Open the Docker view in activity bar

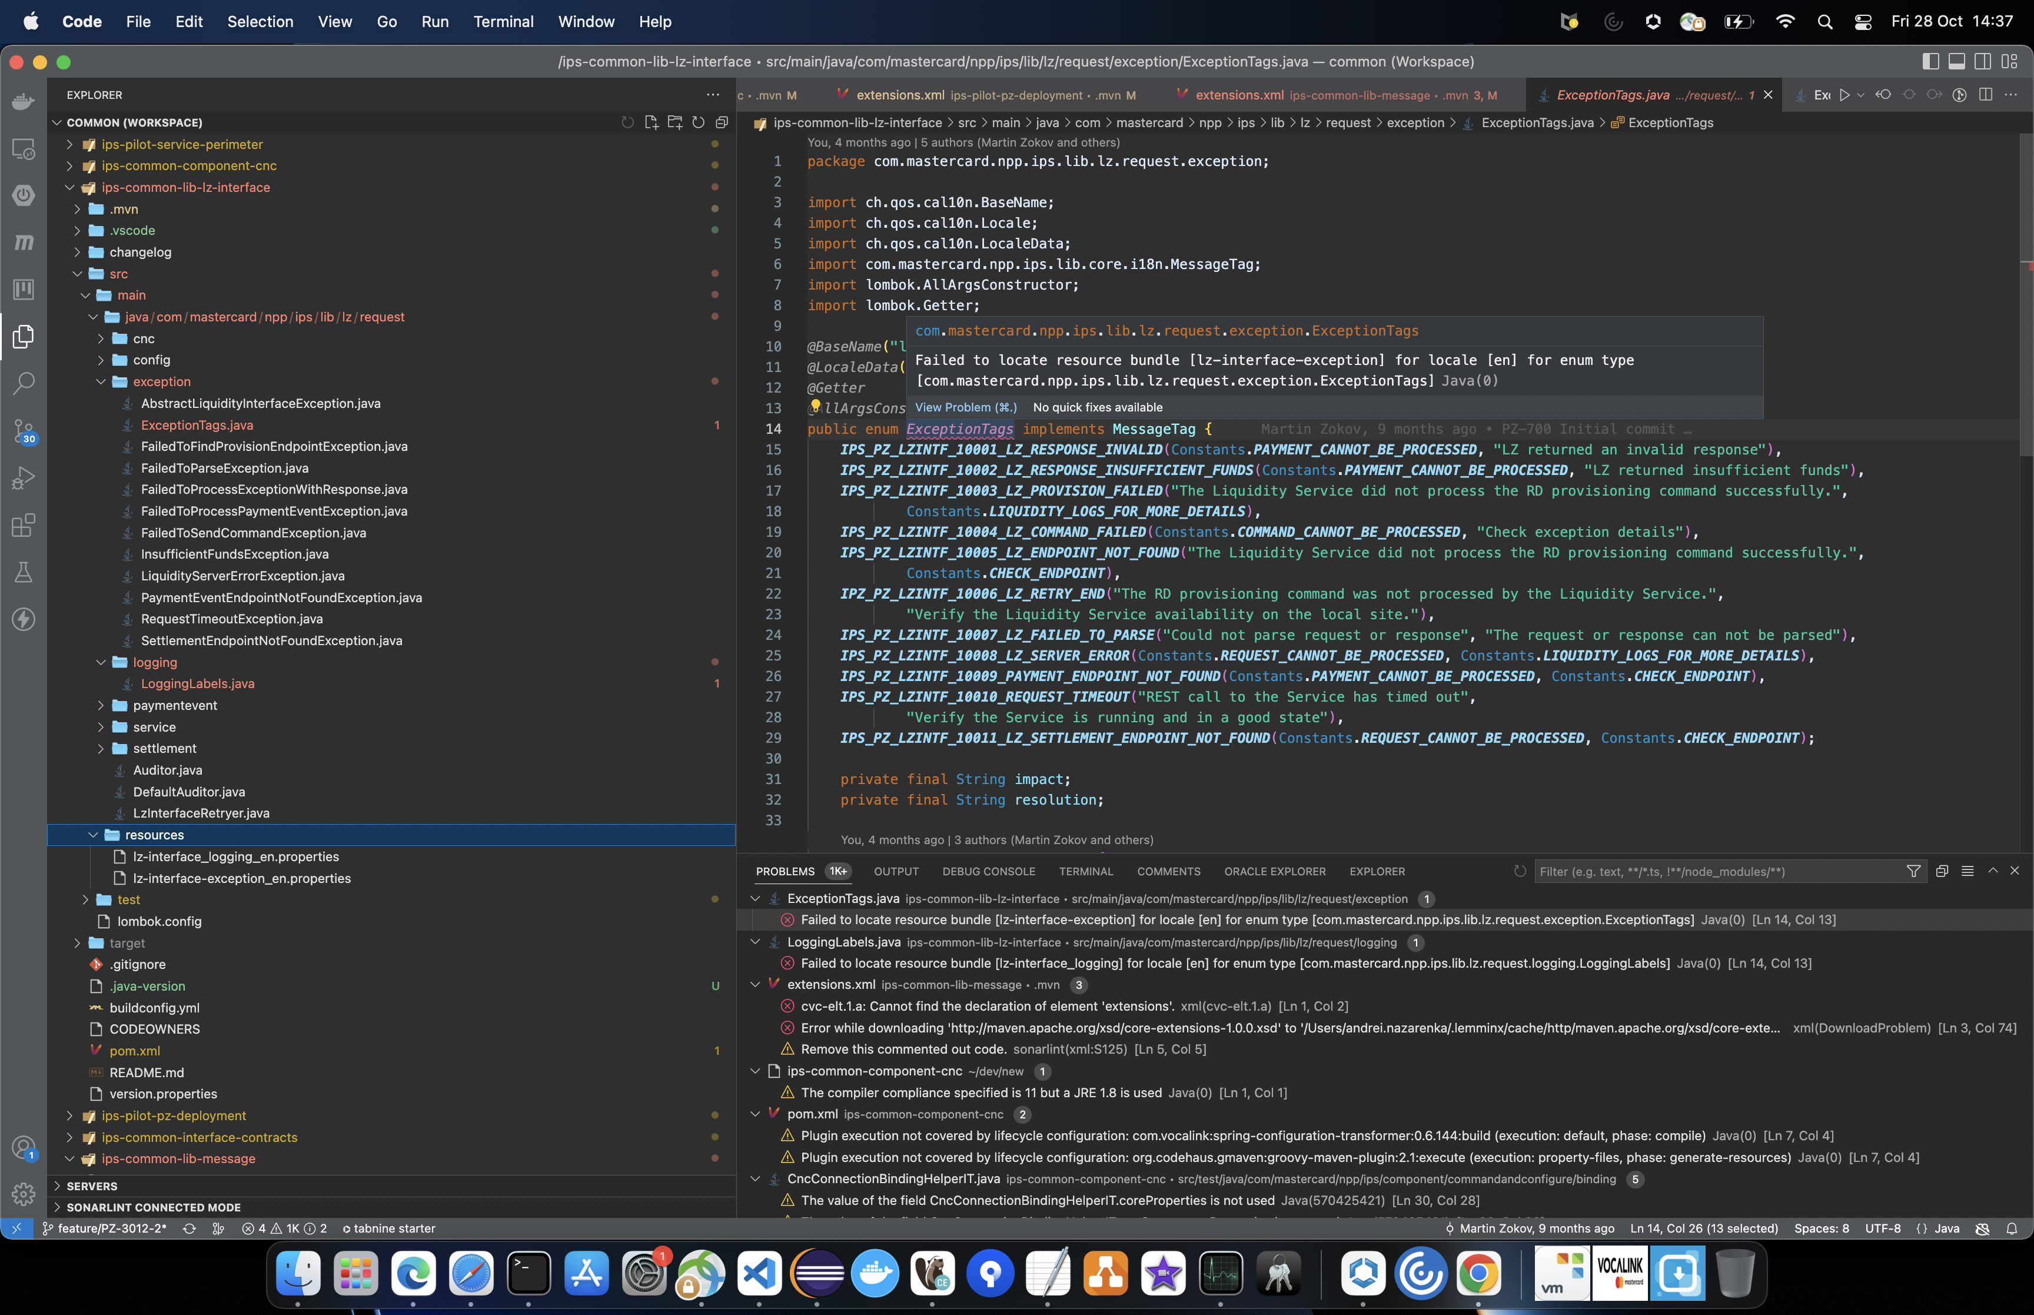[x=23, y=102]
